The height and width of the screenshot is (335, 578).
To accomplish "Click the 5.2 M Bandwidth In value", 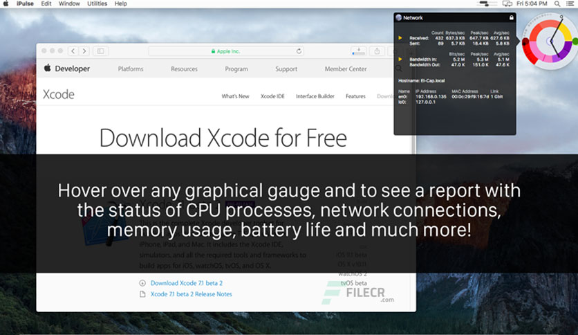I will coord(459,60).
